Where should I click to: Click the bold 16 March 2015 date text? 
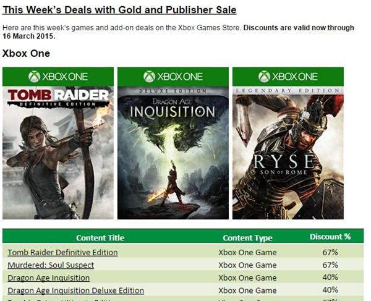[x=28, y=36]
